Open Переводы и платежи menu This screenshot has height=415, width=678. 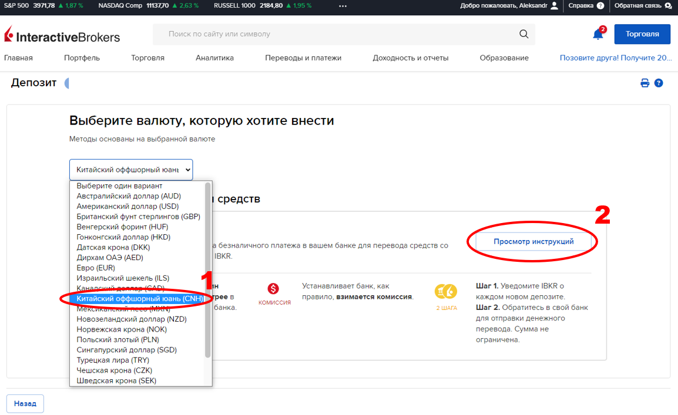(303, 58)
